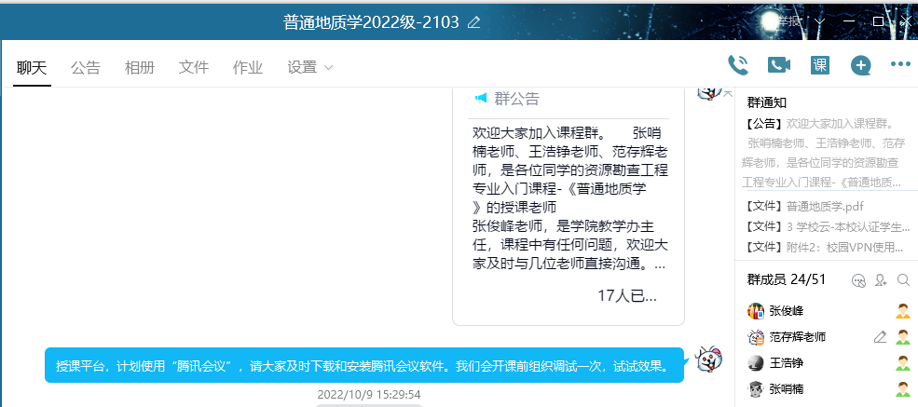918x407 pixels.
Task: Click the member status filter icon
Action: (858, 279)
